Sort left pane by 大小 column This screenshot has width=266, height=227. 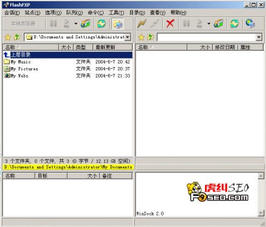coord(66,47)
